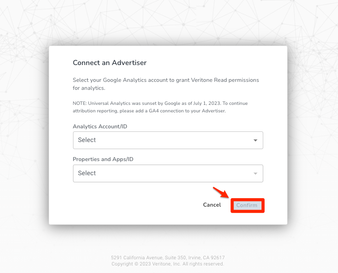Viewport: 338px width, 273px height.
Task: Click the Connect an Advertiser heading
Action: [109, 63]
